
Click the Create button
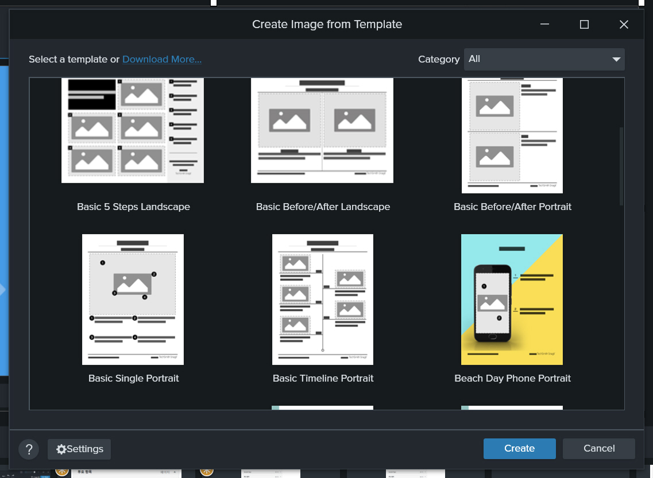click(519, 448)
